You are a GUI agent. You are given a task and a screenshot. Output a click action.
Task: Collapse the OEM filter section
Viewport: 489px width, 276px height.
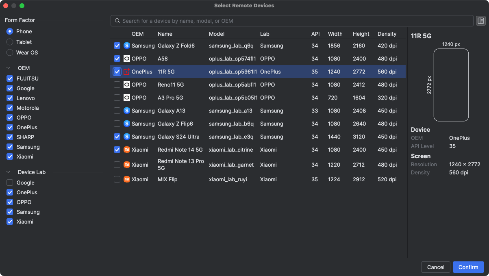click(x=8, y=68)
